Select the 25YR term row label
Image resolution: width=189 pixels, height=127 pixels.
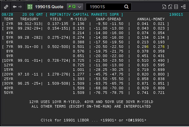click(x=9, y=79)
